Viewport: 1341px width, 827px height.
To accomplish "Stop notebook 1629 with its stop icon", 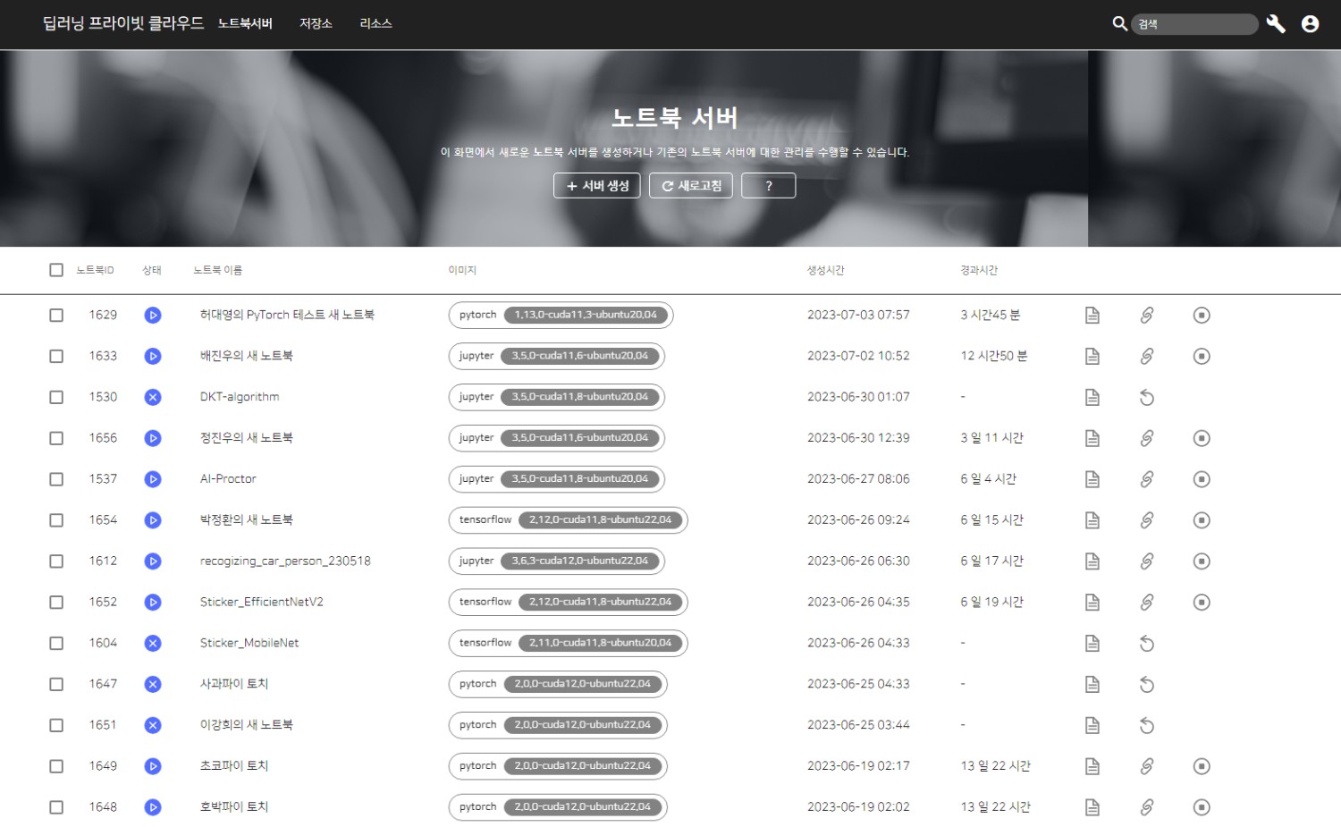I will 1202,315.
